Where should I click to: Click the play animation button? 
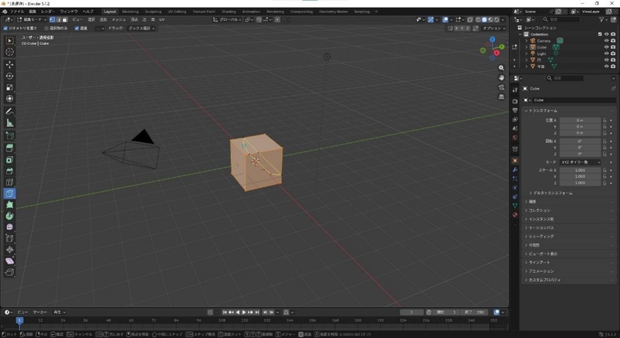coord(243,312)
